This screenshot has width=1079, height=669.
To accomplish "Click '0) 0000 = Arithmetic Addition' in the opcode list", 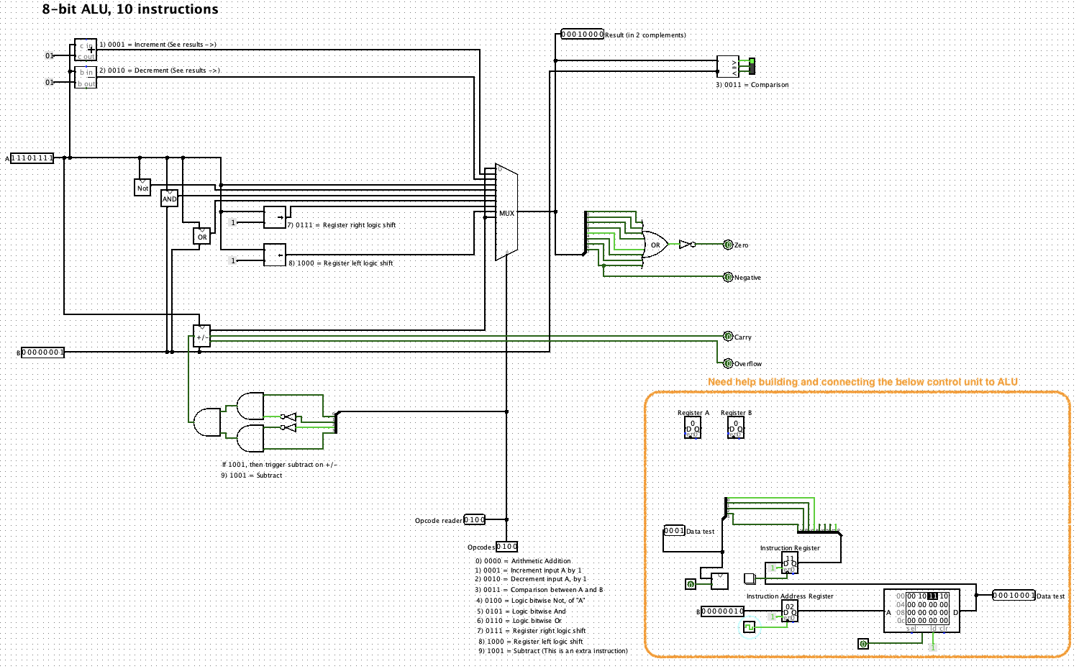I will click(x=523, y=561).
